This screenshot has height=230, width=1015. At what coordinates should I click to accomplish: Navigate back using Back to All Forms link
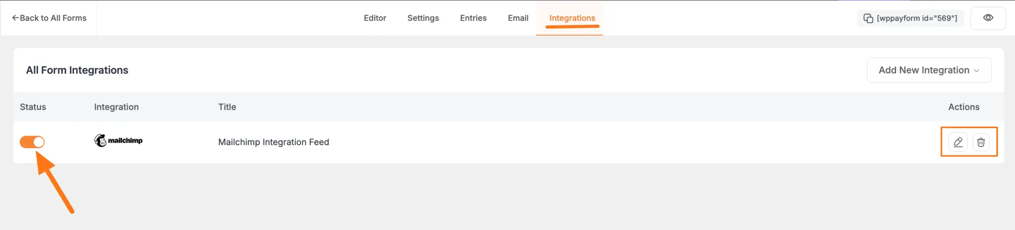[49, 18]
